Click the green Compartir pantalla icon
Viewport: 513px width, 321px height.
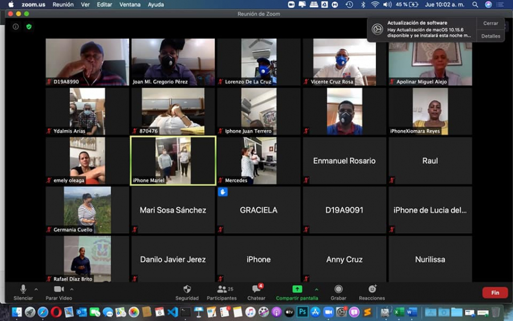pos(297,290)
